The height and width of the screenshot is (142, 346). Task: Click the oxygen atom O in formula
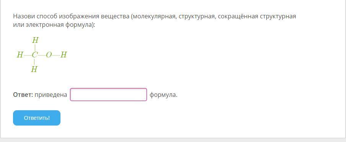pos(49,55)
